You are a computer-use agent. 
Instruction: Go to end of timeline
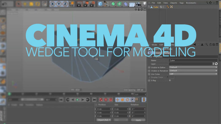tap(94, 100)
